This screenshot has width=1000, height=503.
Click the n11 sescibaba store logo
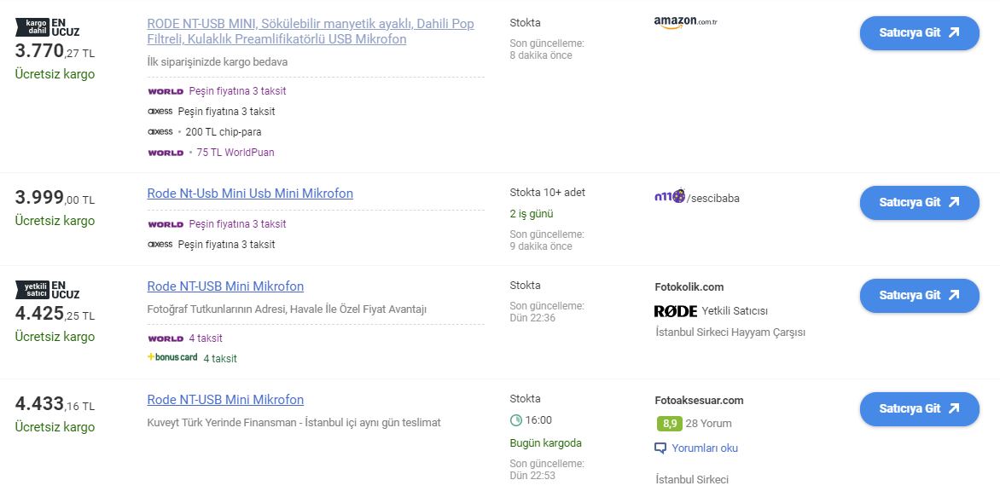pos(670,197)
